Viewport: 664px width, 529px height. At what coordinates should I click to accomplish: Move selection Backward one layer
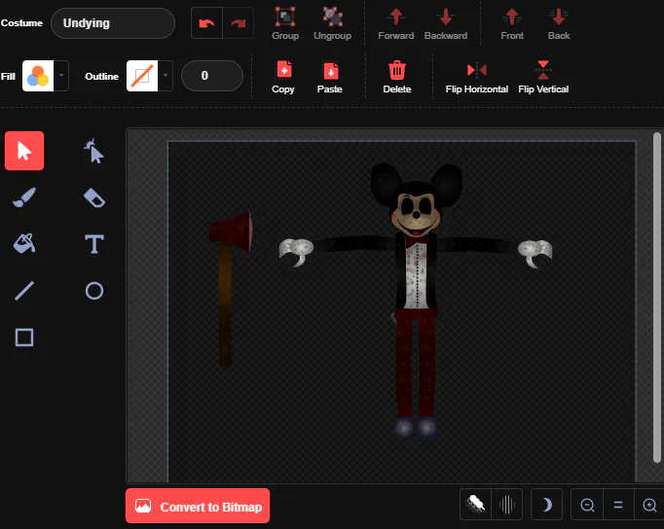tap(446, 23)
